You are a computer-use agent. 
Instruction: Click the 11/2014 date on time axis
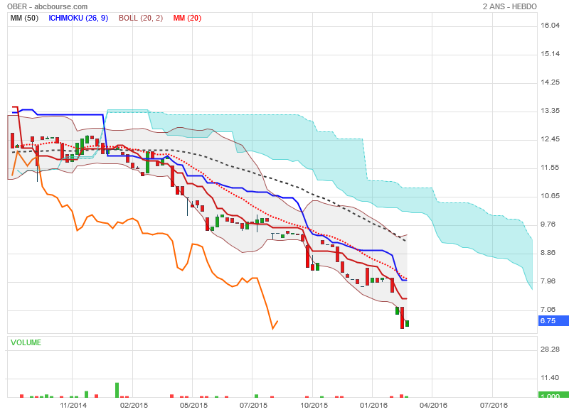pos(73,405)
